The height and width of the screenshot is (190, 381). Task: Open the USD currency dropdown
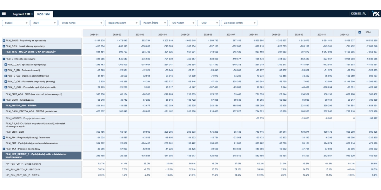pyautogui.click(x=208, y=23)
